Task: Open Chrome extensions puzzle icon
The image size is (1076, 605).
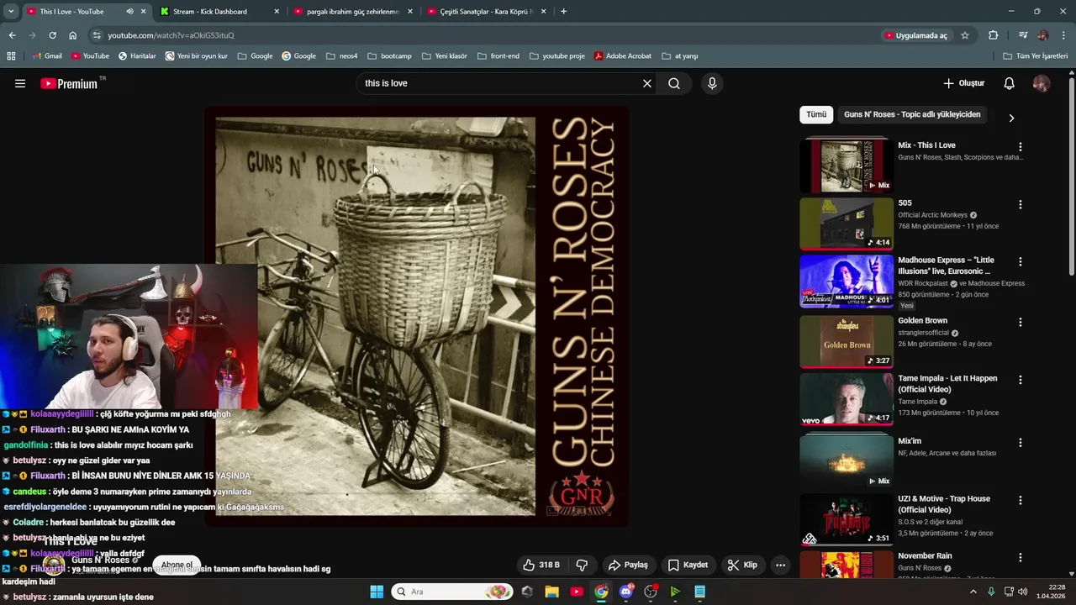Action: click(993, 35)
